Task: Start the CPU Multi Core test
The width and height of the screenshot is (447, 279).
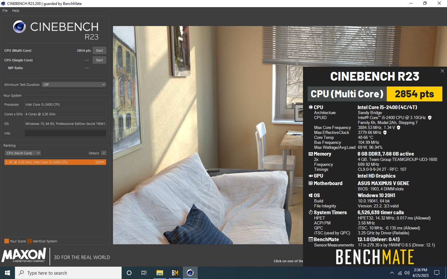Action: (99, 51)
